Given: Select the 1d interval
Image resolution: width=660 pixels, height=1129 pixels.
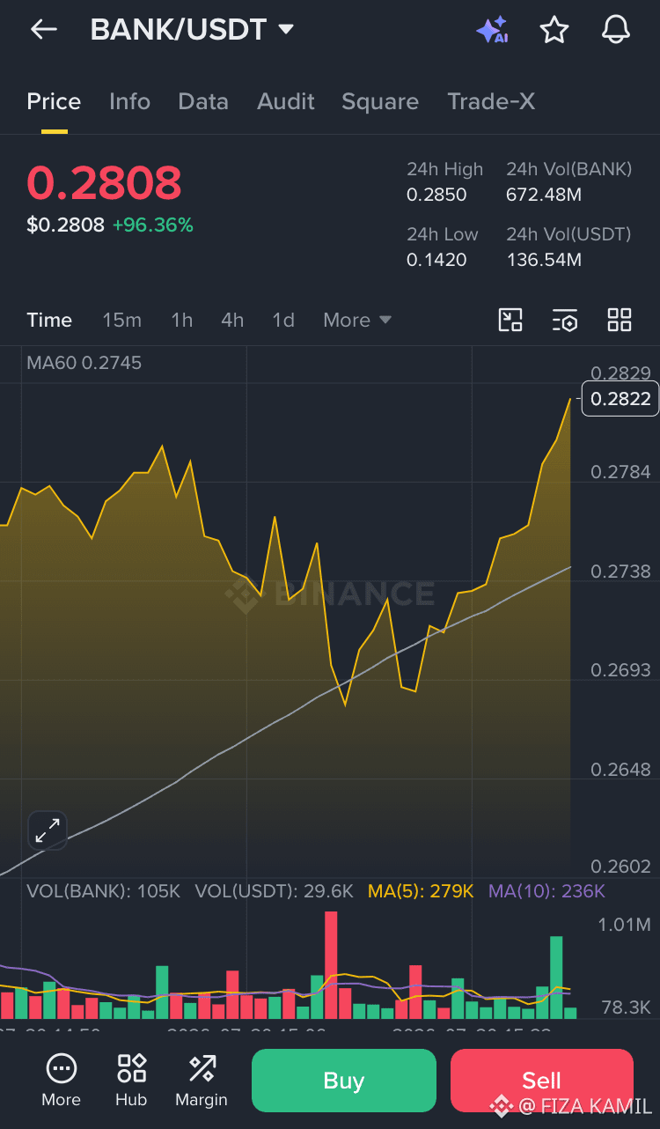Looking at the screenshot, I should (283, 320).
